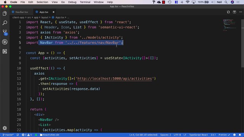This screenshot has height=137, width=244.
Task: Open the Explorer view in activity bar
Action: (x=5, y=14)
